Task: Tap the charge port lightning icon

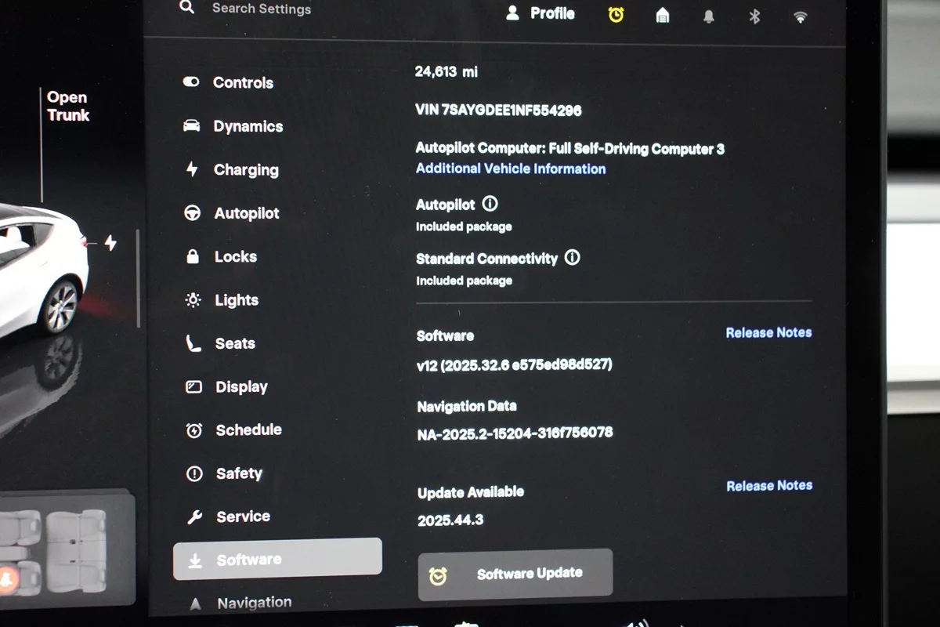Action: click(110, 243)
